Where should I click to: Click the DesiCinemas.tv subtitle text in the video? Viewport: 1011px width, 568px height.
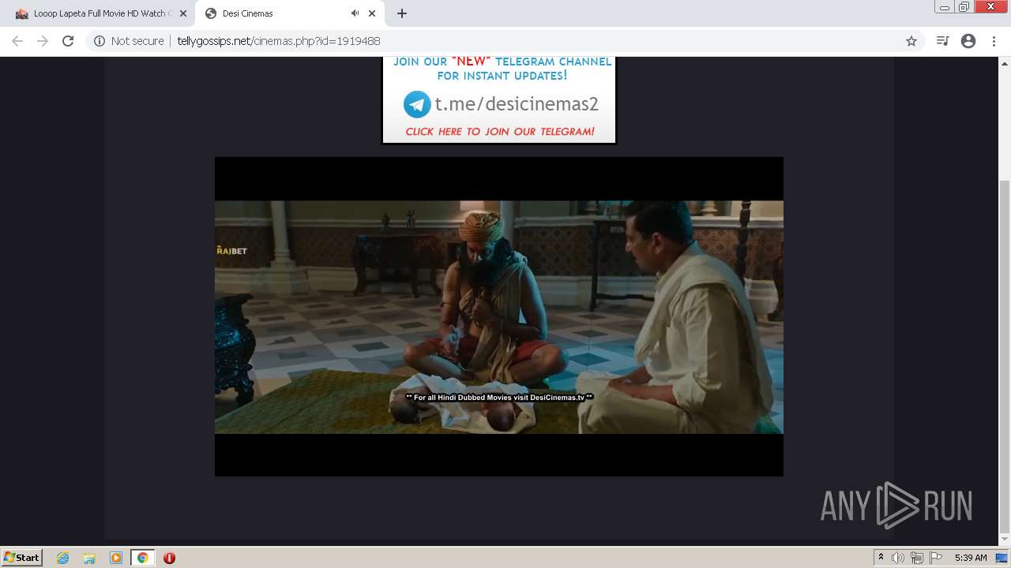point(499,398)
